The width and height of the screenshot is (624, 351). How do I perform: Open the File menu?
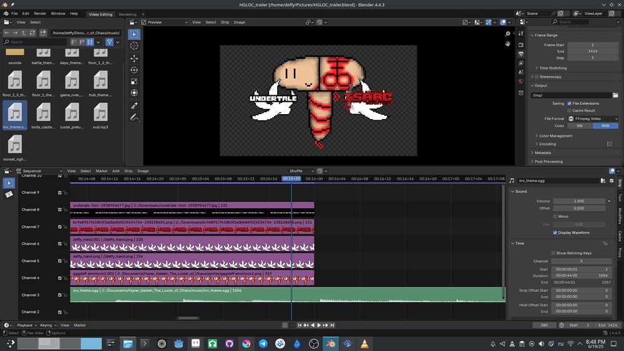(14, 14)
